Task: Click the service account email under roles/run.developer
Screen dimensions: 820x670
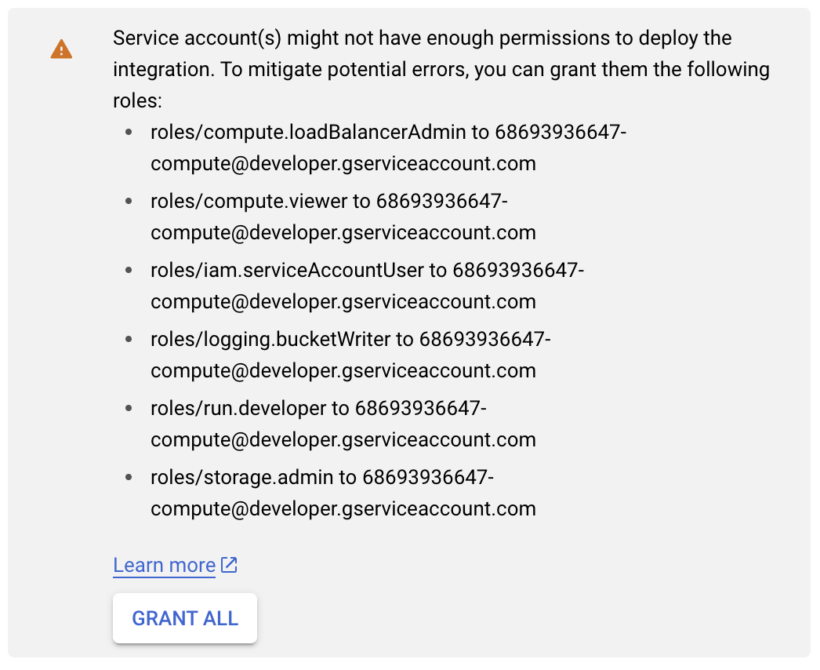Action: click(343, 440)
